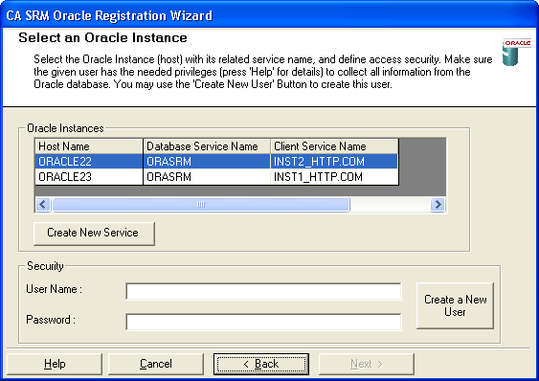539x381 pixels.
Task: Click the Create New Service button
Action: [x=94, y=234]
